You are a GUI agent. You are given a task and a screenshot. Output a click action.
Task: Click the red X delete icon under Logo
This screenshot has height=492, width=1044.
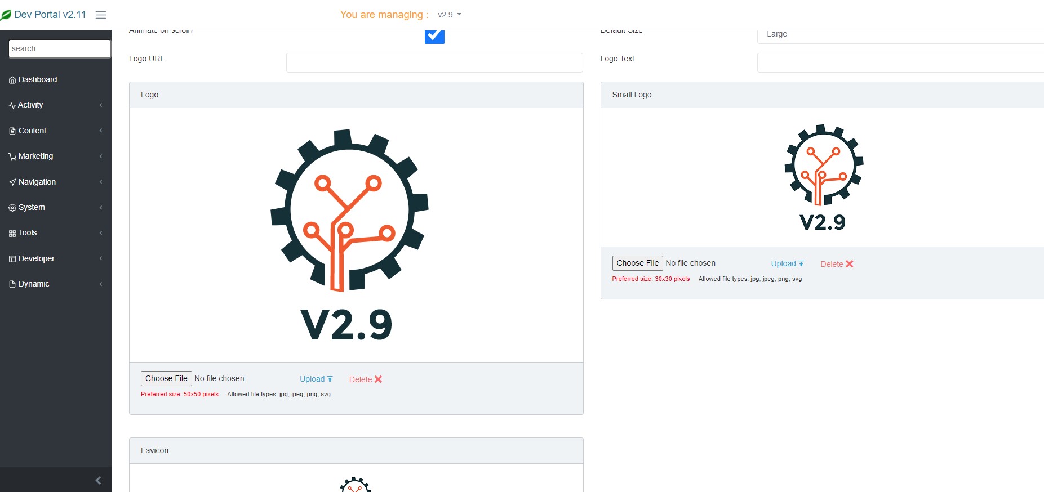[x=378, y=379]
